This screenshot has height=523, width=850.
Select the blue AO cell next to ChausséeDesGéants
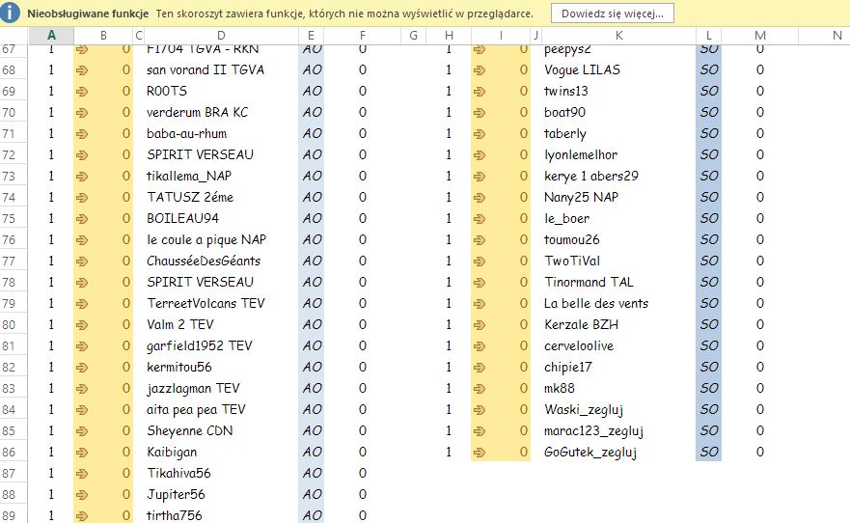(x=313, y=261)
